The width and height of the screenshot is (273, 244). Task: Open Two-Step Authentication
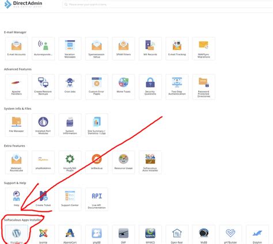click(x=177, y=87)
